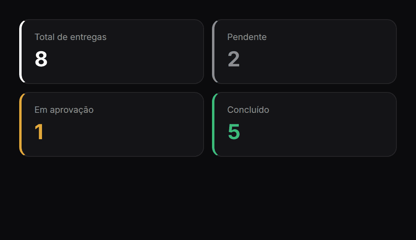Select the Concluído status card
This screenshot has height=240, width=416.
tap(304, 124)
